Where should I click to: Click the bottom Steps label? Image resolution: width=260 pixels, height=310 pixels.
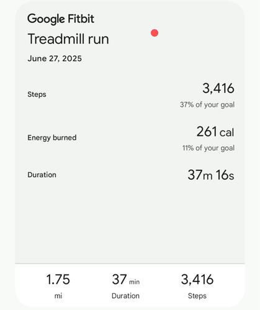(x=197, y=296)
